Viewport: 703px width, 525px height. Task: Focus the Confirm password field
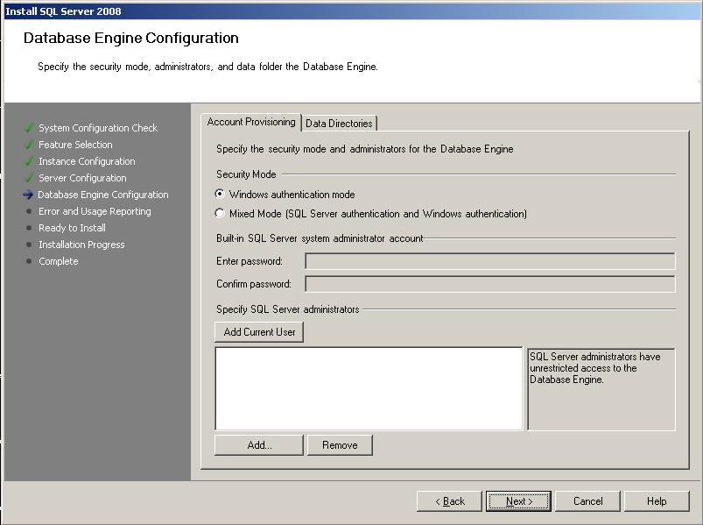pos(490,284)
